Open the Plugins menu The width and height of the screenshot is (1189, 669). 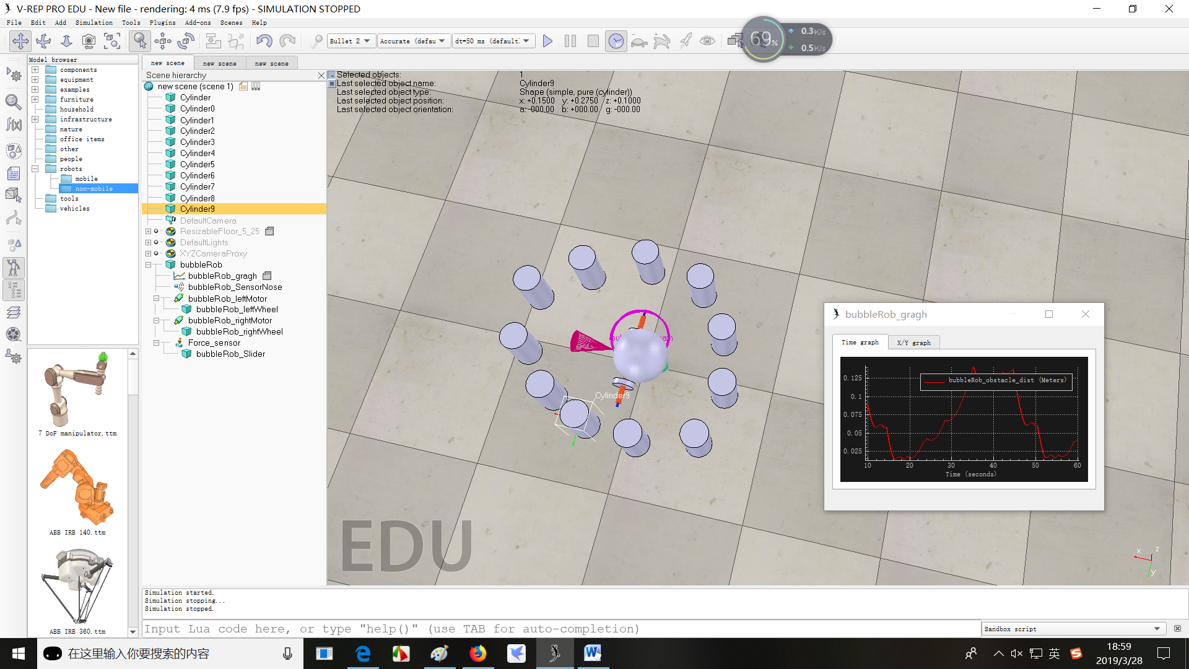point(162,22)
